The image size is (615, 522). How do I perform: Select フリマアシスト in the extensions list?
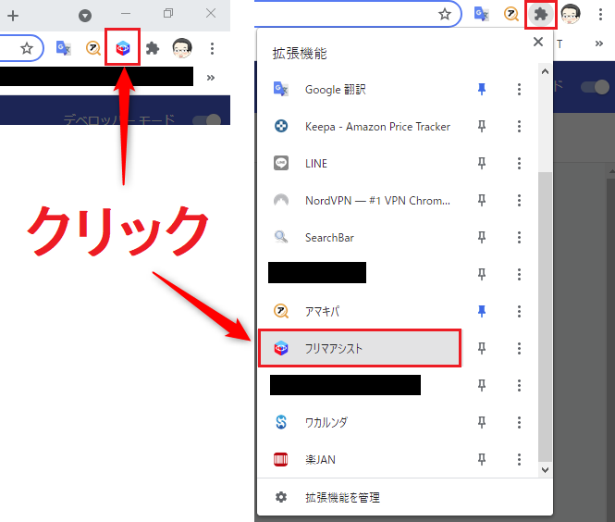coord(360,348)
